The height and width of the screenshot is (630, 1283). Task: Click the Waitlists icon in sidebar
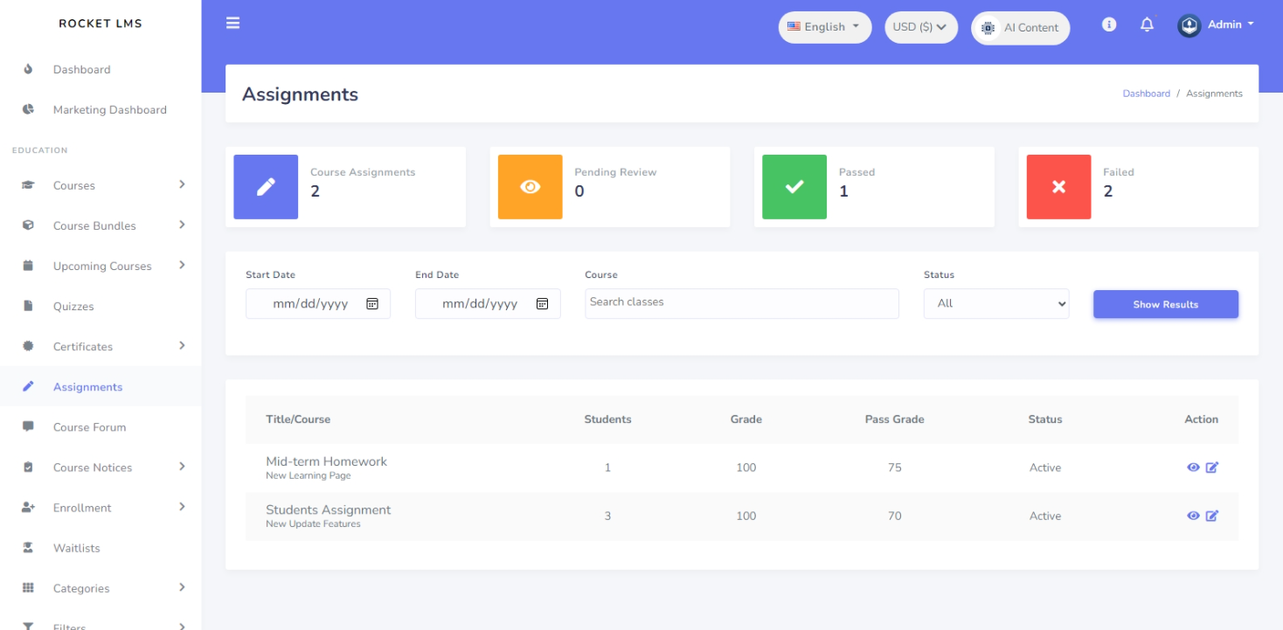pos(28,548)
